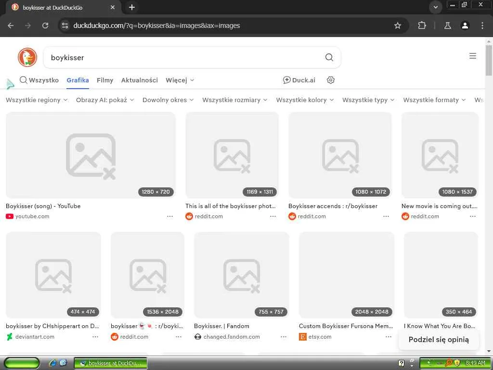493x370 pixels.
Task: Open Boykisser (song) - YouTube title link
Action: [43, 206]
